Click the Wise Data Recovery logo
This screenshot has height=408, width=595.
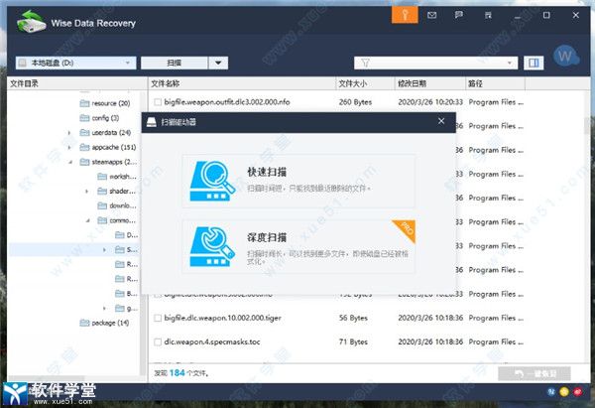click(x=32, y=22)
